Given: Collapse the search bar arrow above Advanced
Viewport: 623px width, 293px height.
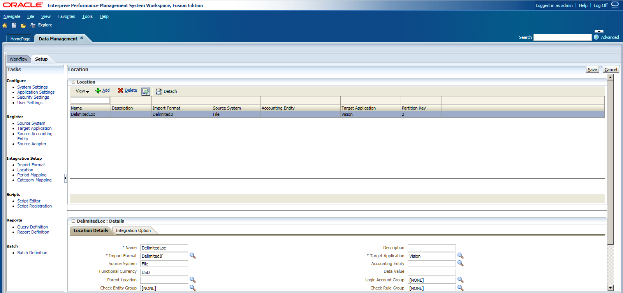Looking at the screenshot, I should tap(599, 31).
